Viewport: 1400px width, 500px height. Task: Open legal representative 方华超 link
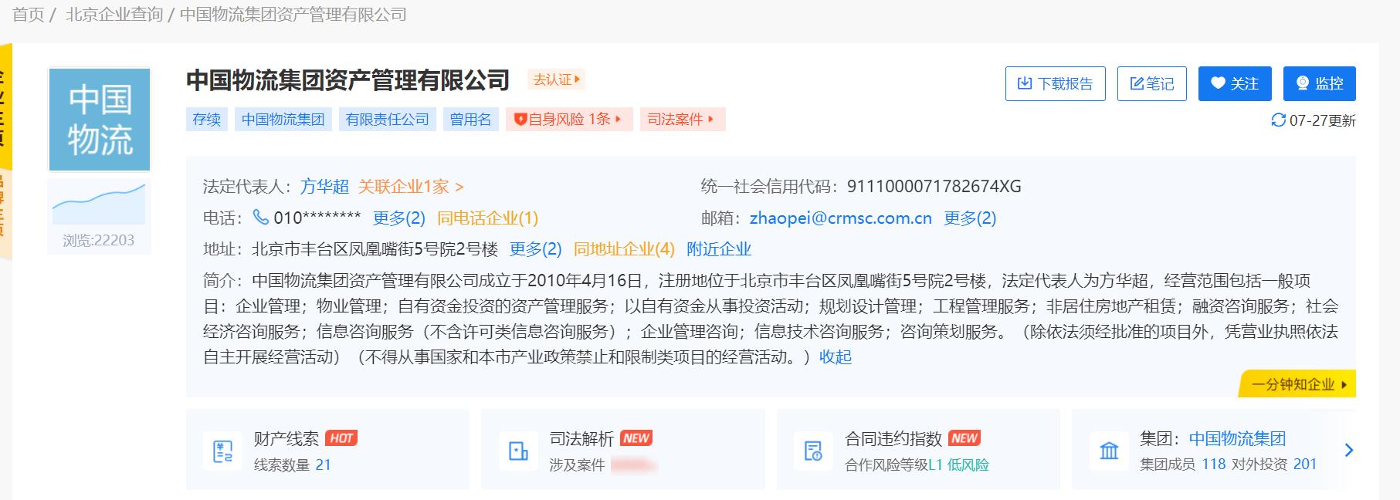[324, 187]
